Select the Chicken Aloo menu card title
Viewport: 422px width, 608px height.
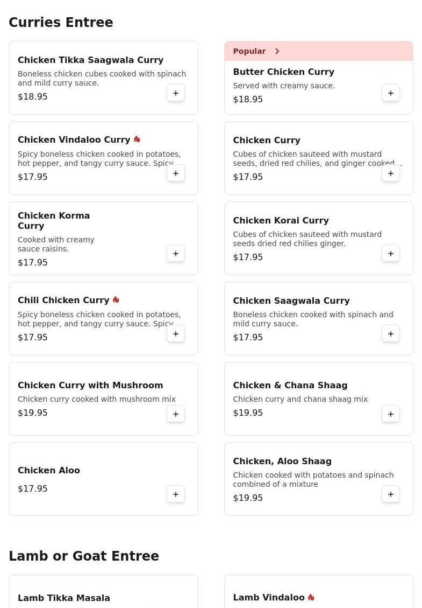49,470
